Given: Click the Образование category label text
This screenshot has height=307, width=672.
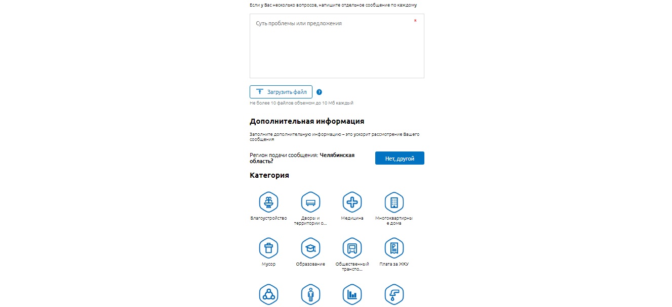Looking at the screenshot, I should (x=310, y=264).
